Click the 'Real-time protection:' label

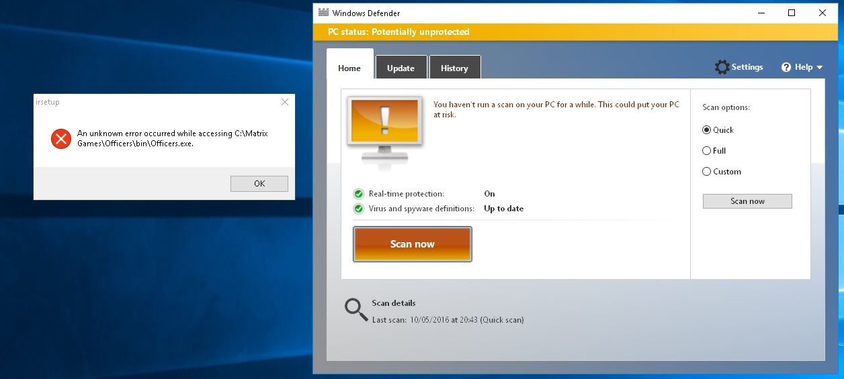pyautogui.click(x=407, y=194)
